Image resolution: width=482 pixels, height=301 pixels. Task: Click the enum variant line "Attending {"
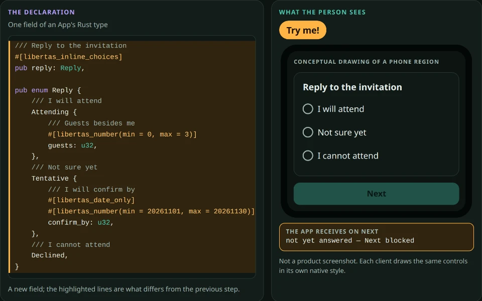coord(54,112)
